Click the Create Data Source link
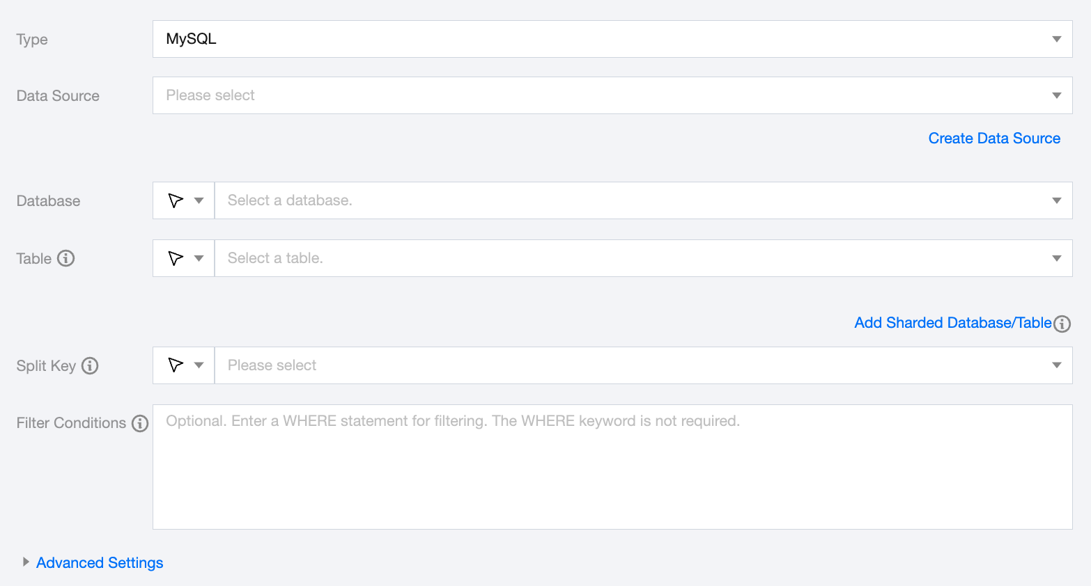The height and width of the screenshot is (586, 1091). point(994,138)
